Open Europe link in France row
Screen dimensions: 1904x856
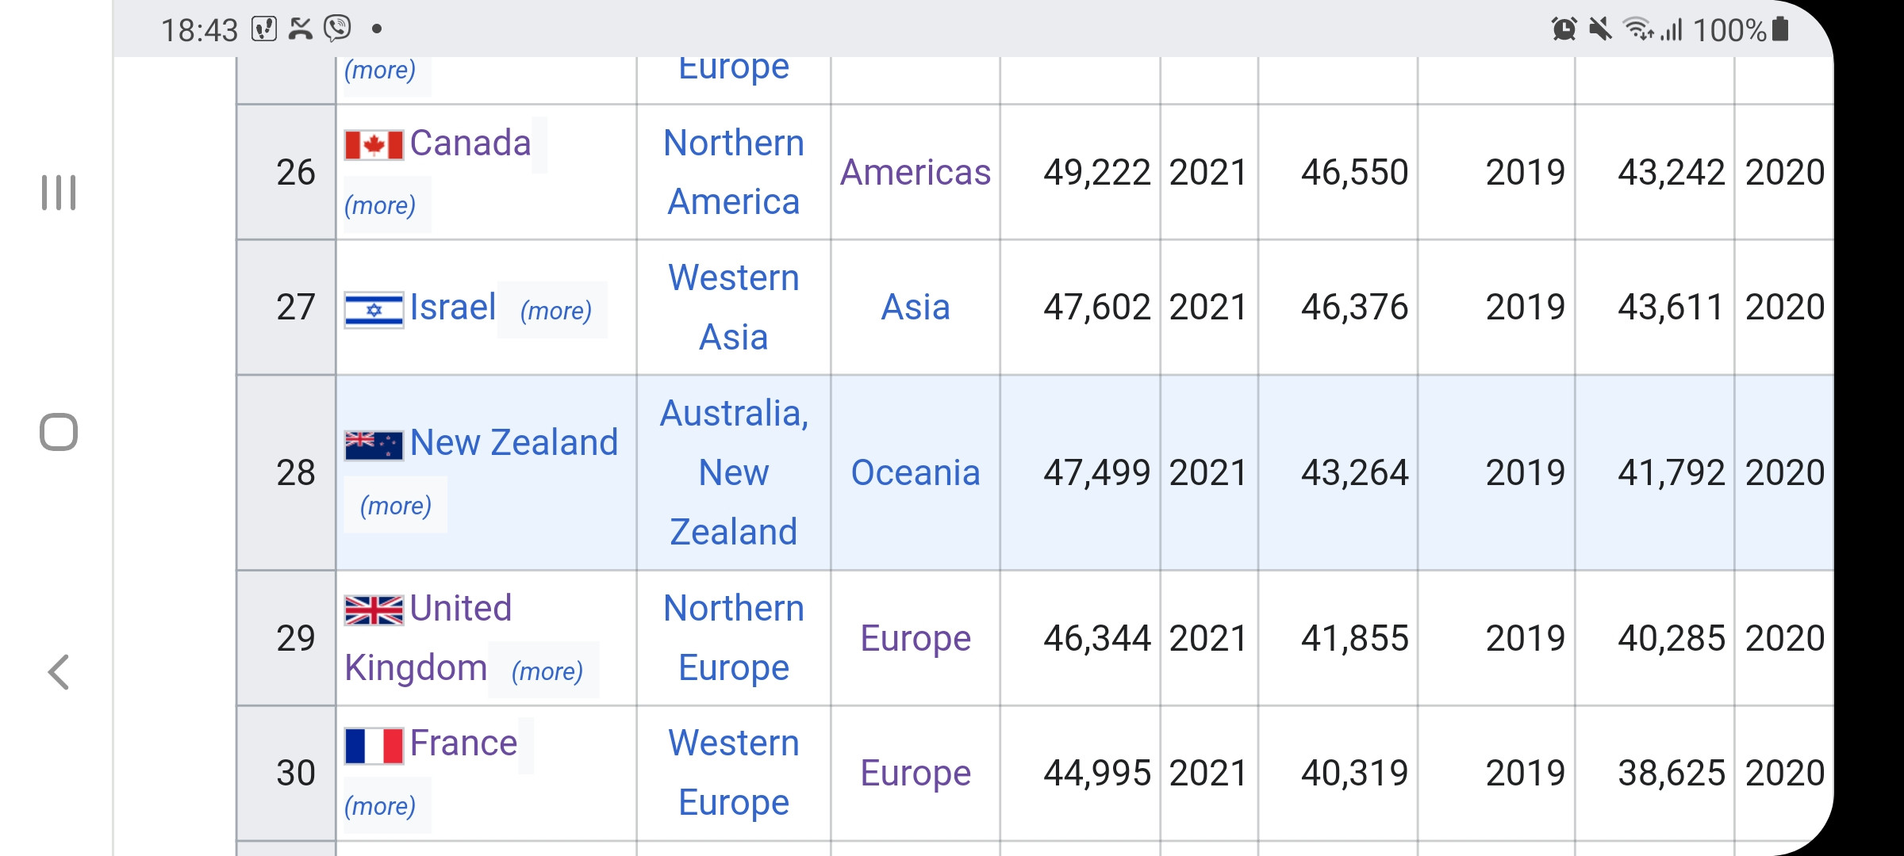coord(916,774)
